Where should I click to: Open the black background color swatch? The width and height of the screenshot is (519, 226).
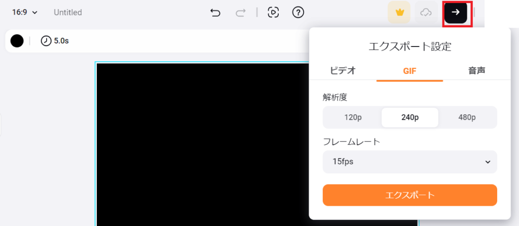(x=17, y=41)
